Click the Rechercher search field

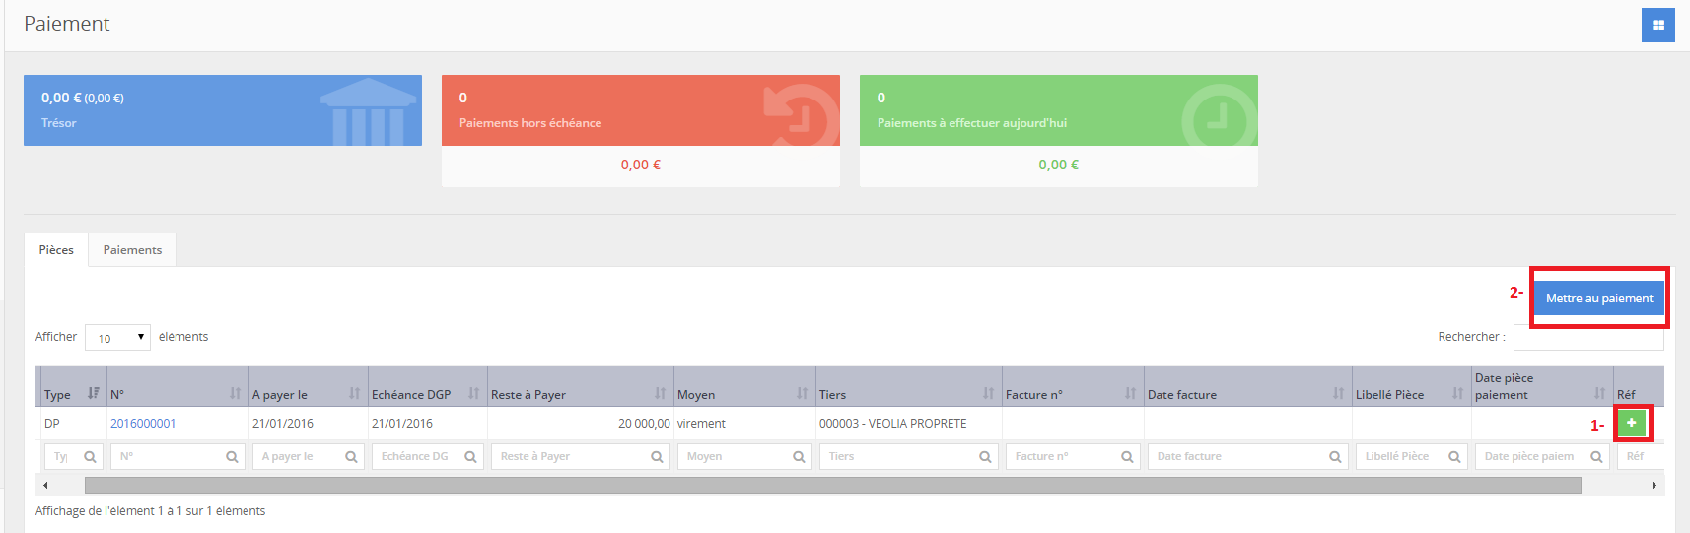coord(1587,339)
